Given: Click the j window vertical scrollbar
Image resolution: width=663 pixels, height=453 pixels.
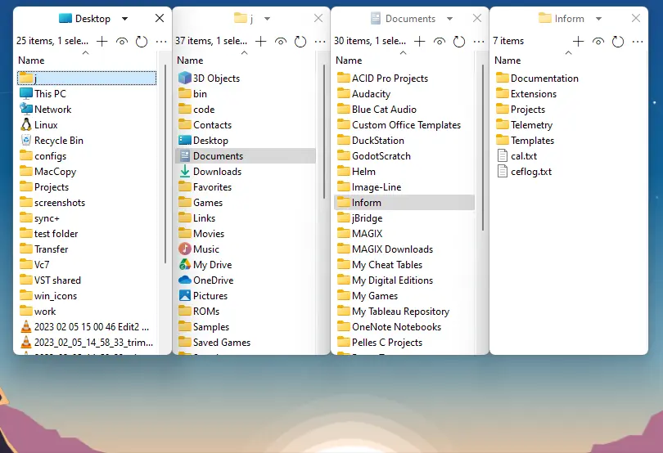Looking at the screenshot, I should point(324,131).
